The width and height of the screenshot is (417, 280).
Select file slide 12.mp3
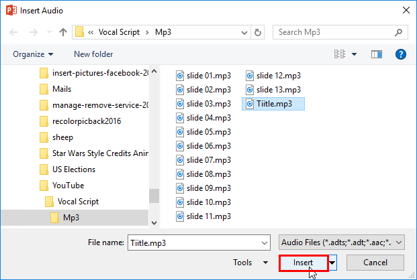click(273, 76)
